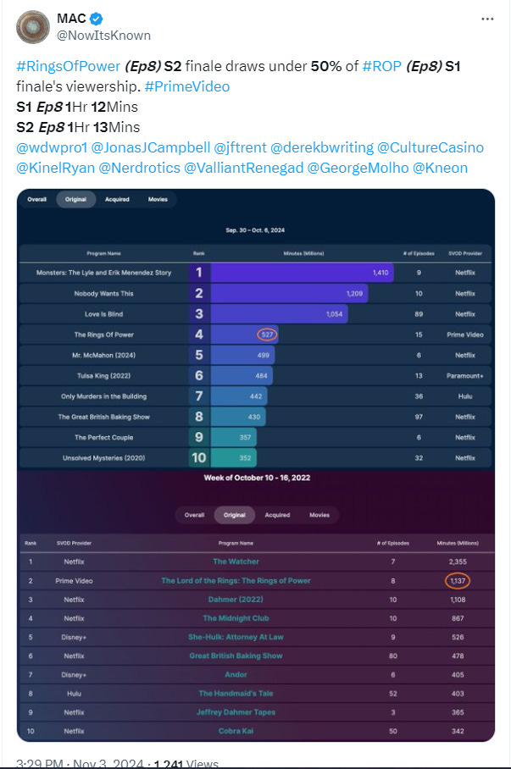Open the #ROP hashtag link
Viewport: 511px width, 769px height.
382,66
